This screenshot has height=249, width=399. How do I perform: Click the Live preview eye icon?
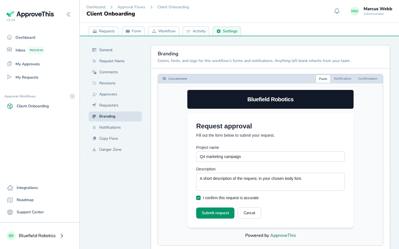pyautogui.click(x=164, y=79)
